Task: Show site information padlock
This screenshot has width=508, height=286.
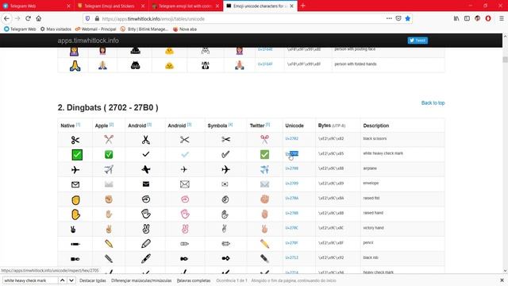Action: pos(97,19)
